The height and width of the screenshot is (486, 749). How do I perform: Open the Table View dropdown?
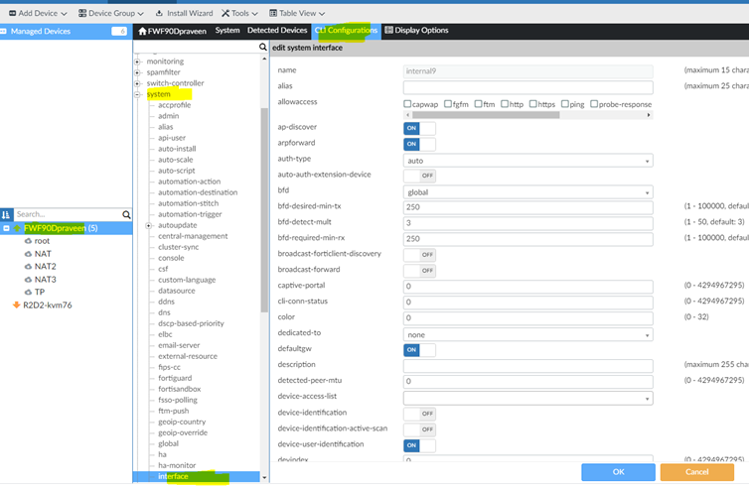[x=297, y=13]
